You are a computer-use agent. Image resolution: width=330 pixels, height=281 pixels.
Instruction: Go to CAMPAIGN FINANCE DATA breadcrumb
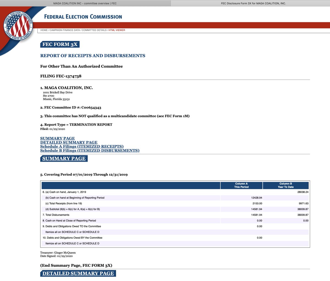[x=65, y=30]
